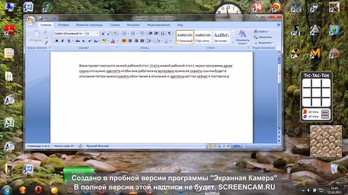Clear all text formatting
This screenshot has height=195, width=348.
(x=115, y=34)
